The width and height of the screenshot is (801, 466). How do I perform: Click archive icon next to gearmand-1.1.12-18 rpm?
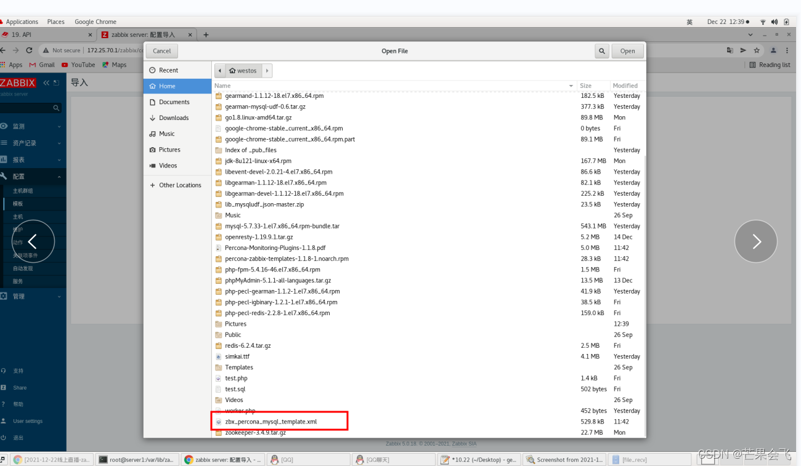coord(219,96)
